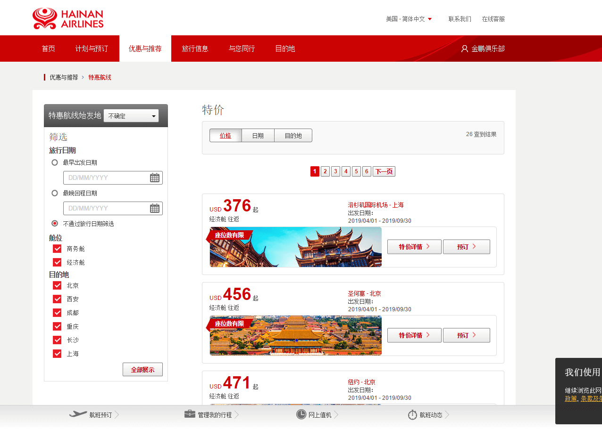This screenshot has width=602, height=429.
Task: Toggle the 长沙 destination checkbox
Action: (57, 340)
